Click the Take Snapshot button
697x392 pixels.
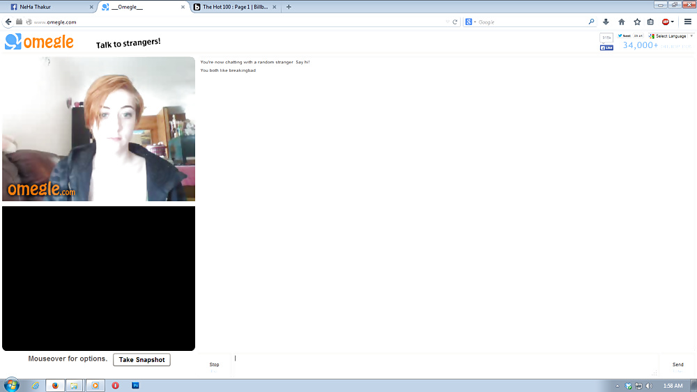click(x=141, y=359)
